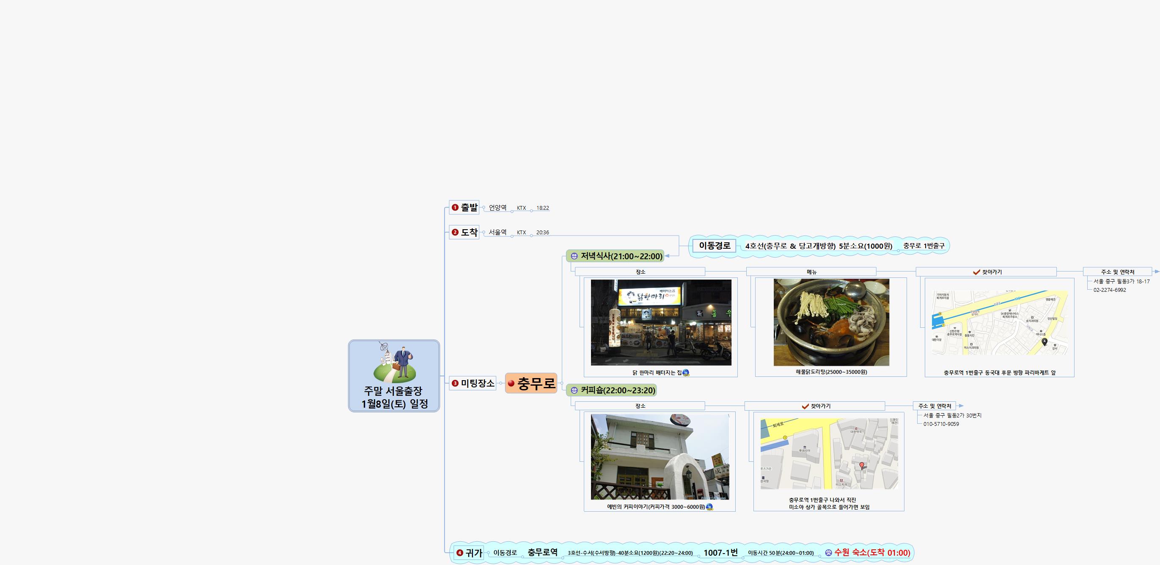Click the coffee shop building photo
This screenshot has width=1160, height=565.
(x=659, y=456)
